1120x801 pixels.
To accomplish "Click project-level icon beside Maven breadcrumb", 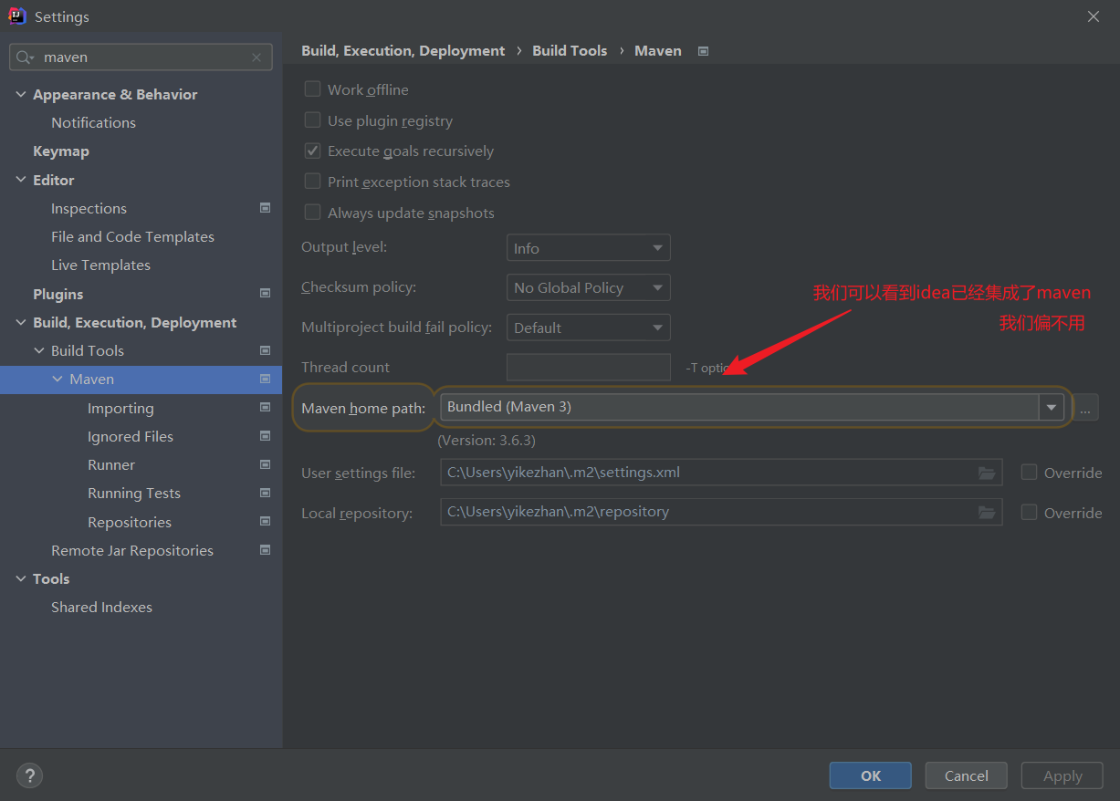I will (703, 51).
